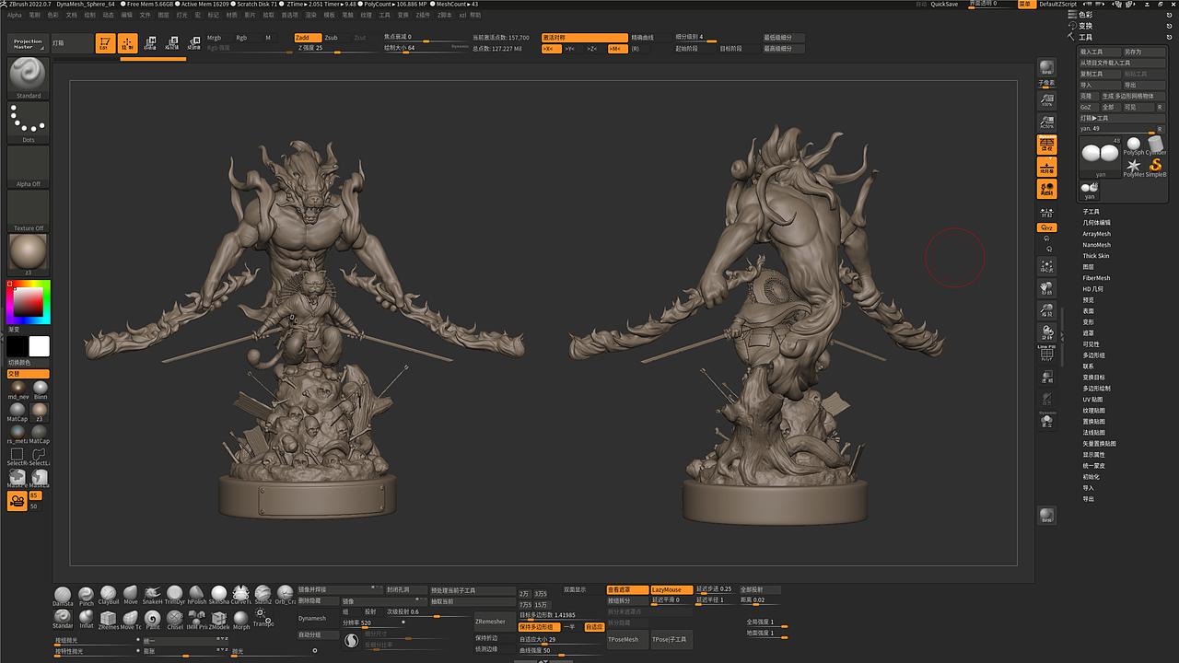Select the Pinch brush
Screen dimensions: 1179x663
(86, 597)
